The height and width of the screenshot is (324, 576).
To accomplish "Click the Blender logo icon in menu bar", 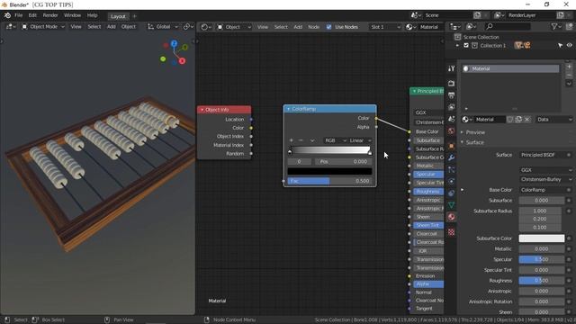I will [x=7, y=15].
